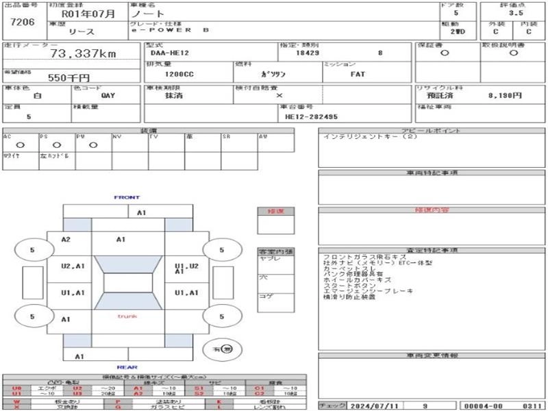548x411 pixels.
Task: Click note スタートボタン
Action: coord(349,285)
